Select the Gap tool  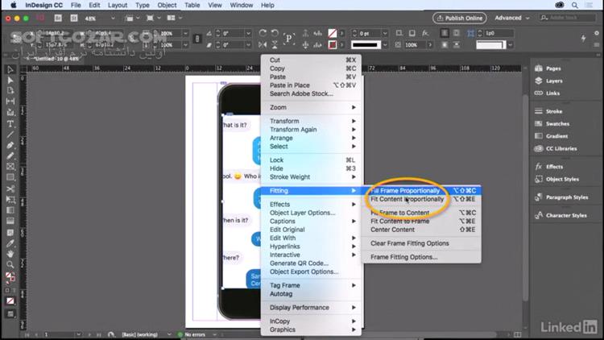pos(10,102)
